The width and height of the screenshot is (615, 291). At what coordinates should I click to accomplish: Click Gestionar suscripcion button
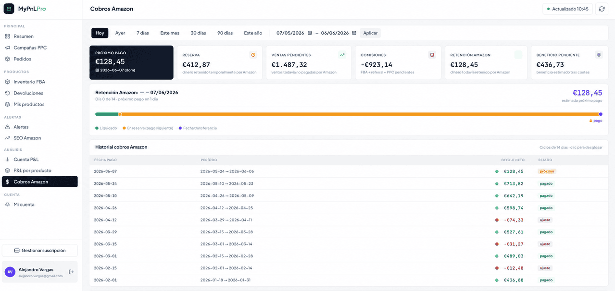coord(39,251)
